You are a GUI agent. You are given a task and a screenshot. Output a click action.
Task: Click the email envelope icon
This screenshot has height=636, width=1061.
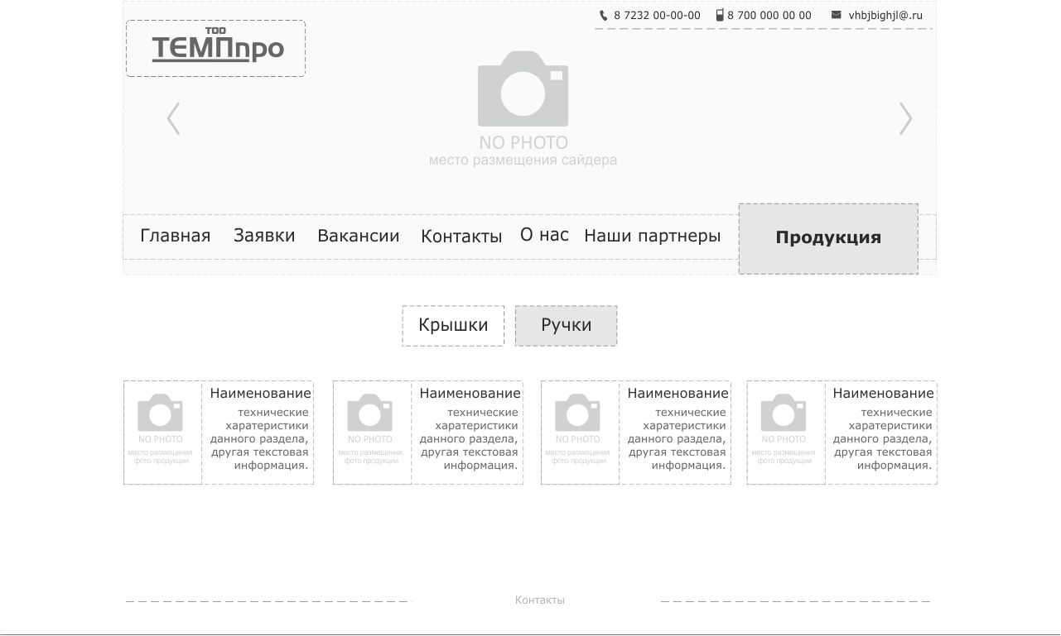point(836,15)
